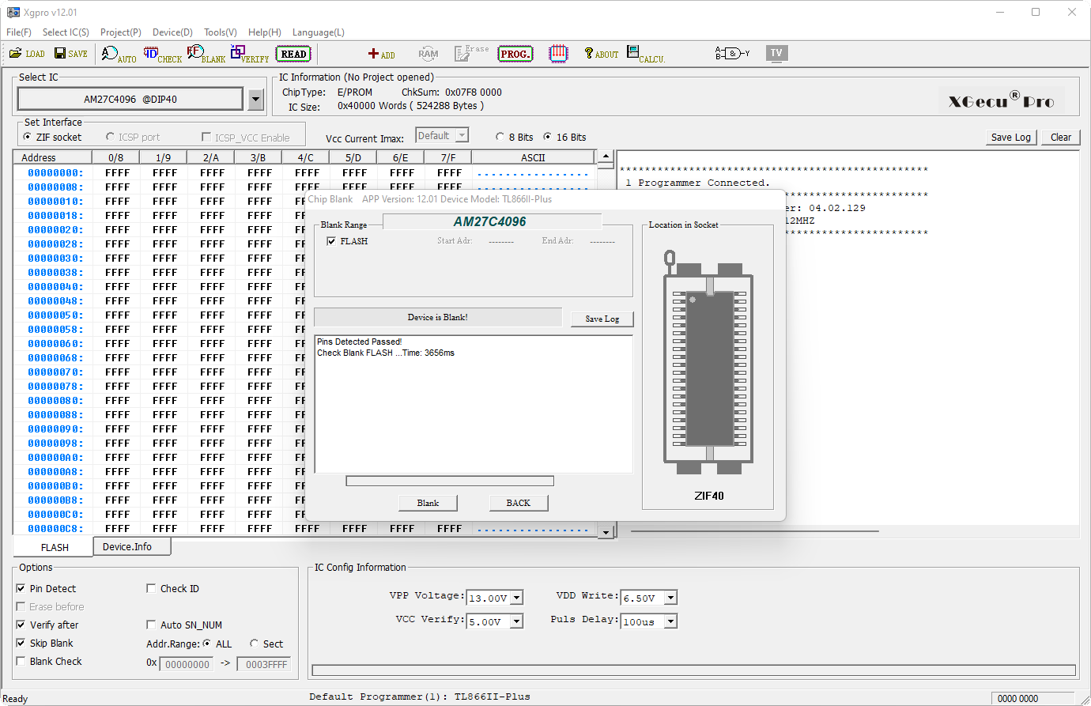Open the VDD Write dropdown

[670, 598]
